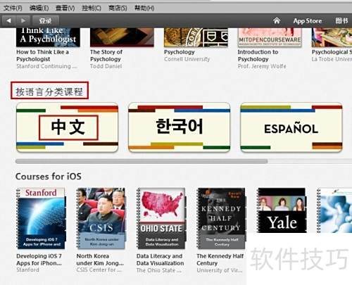Click the forward navigation arrow
The image size is (352, 285).
click(23, 20)
